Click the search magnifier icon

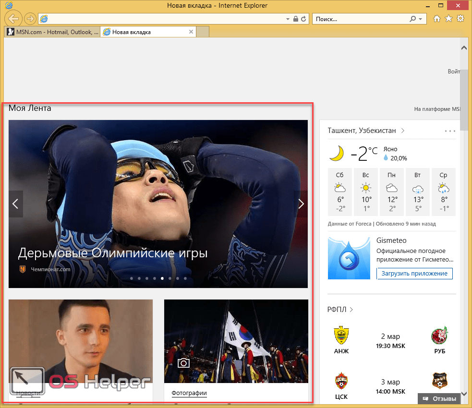(x=412, y=19)
